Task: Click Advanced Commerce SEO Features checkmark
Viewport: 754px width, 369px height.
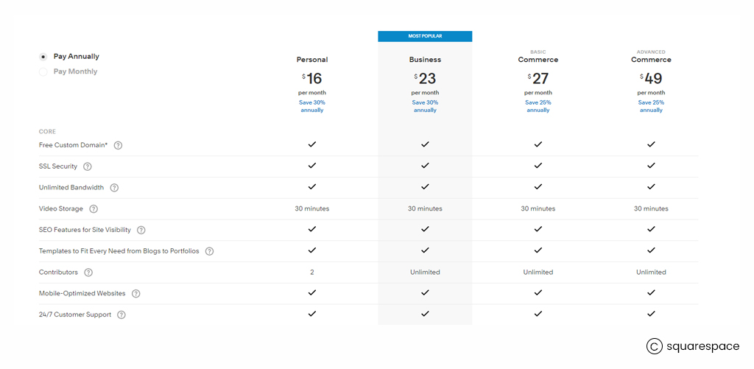Action: pyautogui.click(x=651, y=229)
